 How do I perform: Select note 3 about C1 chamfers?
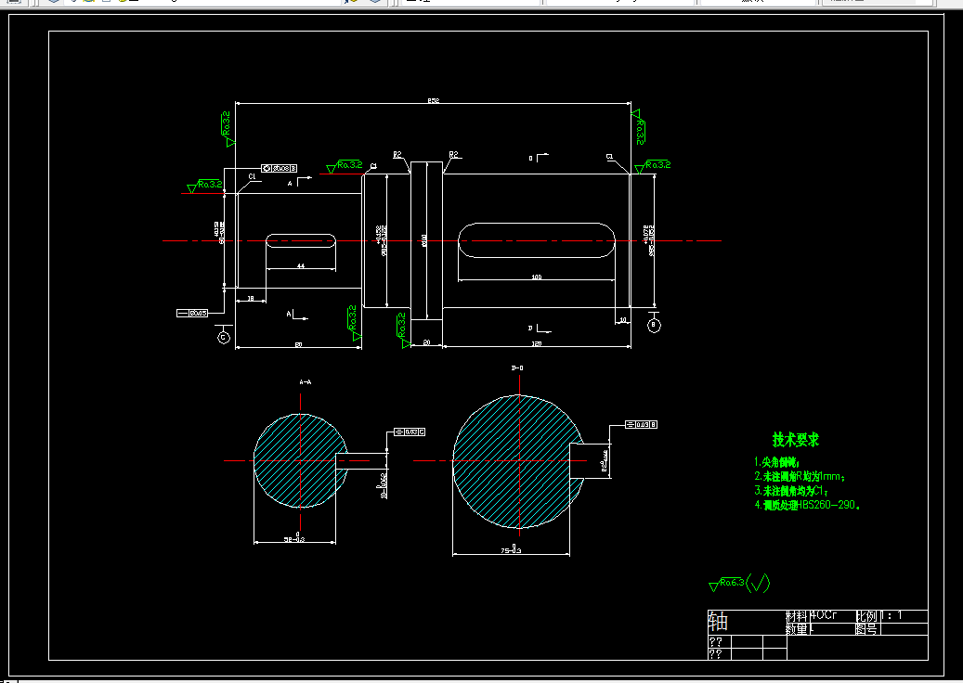coord(792,491)
